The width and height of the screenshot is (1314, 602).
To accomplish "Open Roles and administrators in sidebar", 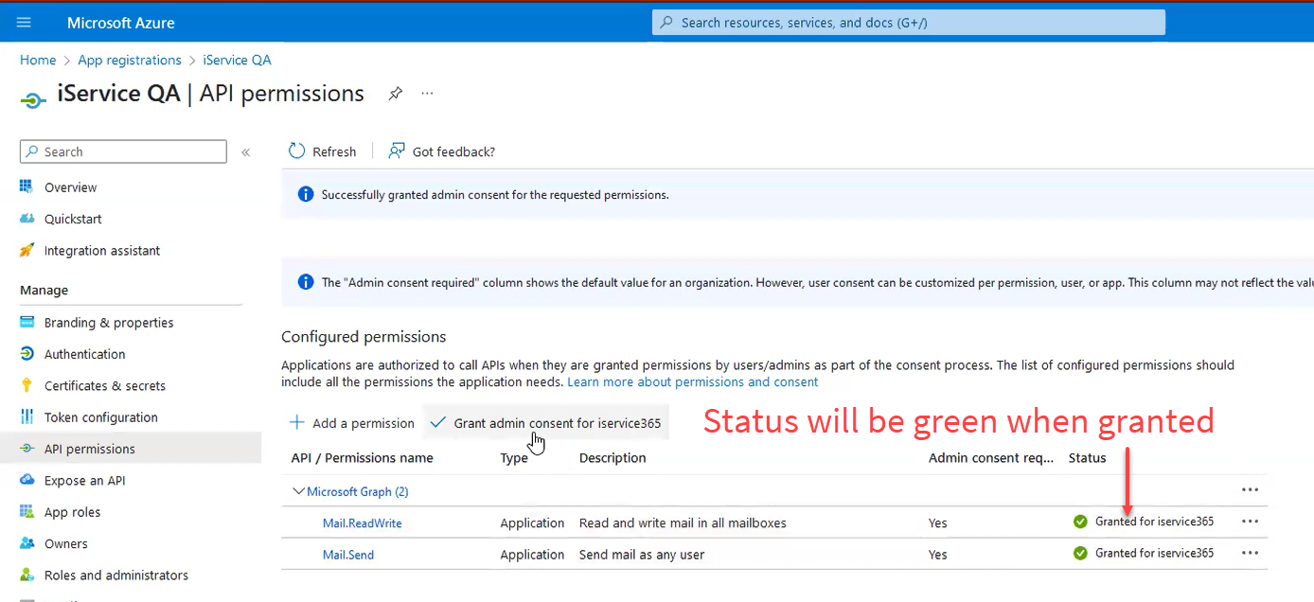I will (x=116, y=575).
